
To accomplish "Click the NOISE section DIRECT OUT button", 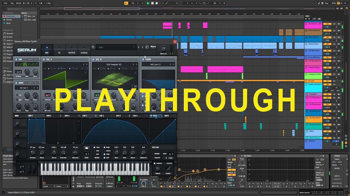I will click(x=33, y=83).
